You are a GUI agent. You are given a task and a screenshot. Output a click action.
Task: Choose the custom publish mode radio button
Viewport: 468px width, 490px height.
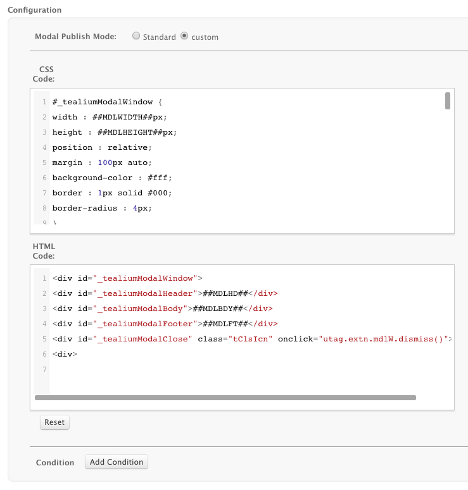184,36
